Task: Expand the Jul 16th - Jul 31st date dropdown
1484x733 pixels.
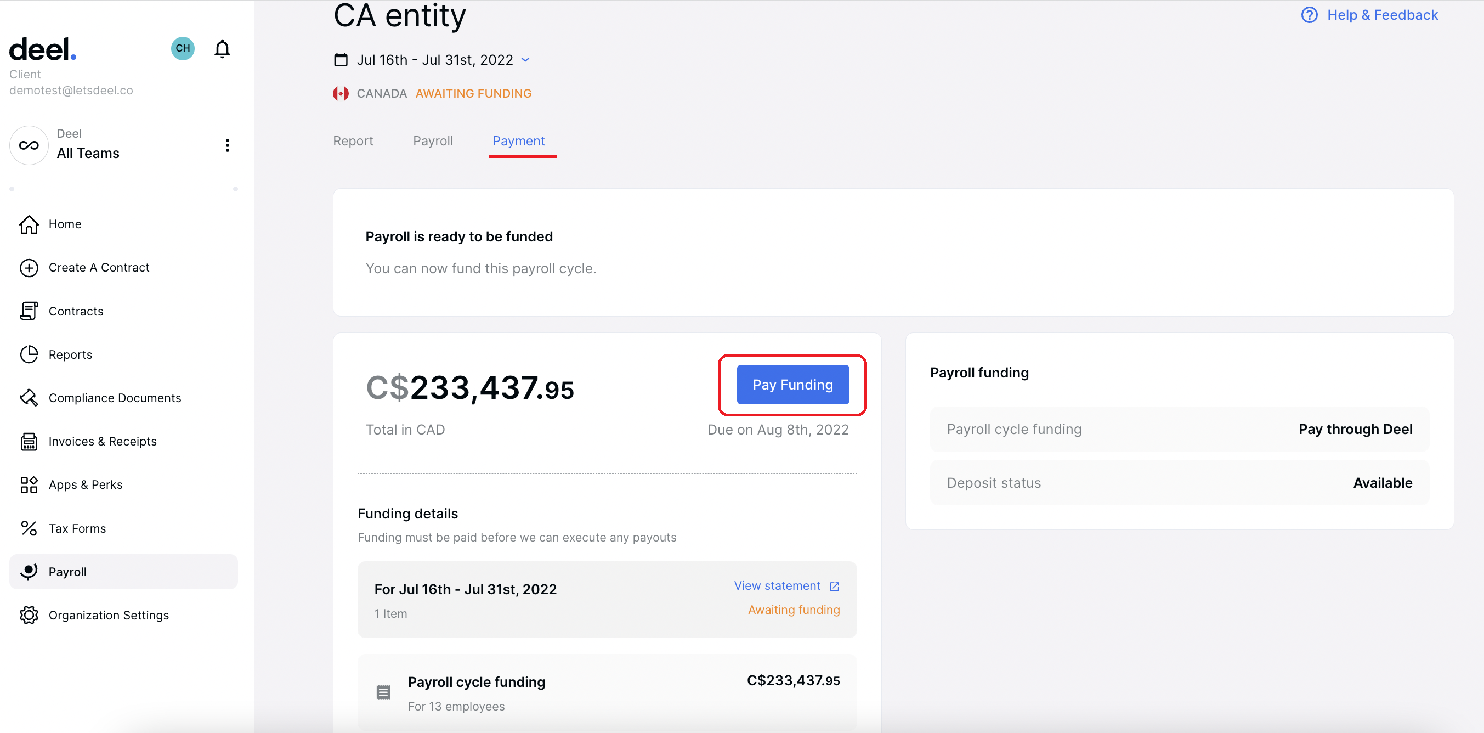Action: point(525,59)
